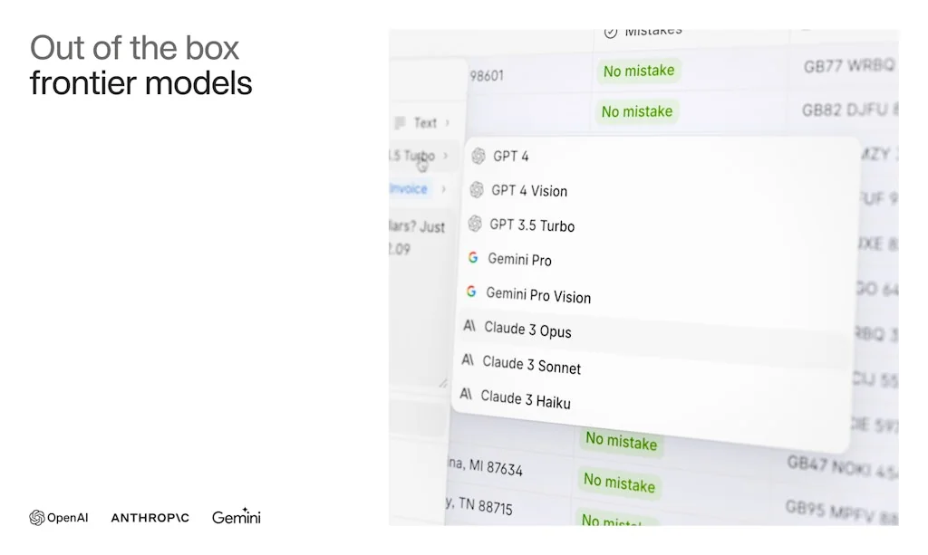Image resolution: width=928 pixels, height=555 pixels.
Task: Click the OpenAI icon beside GPT 4
Action: (x=476, y=156)
